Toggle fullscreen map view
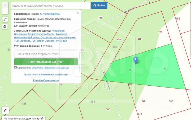The height and width of the screenshot is (120, 191). pos(5,19)
